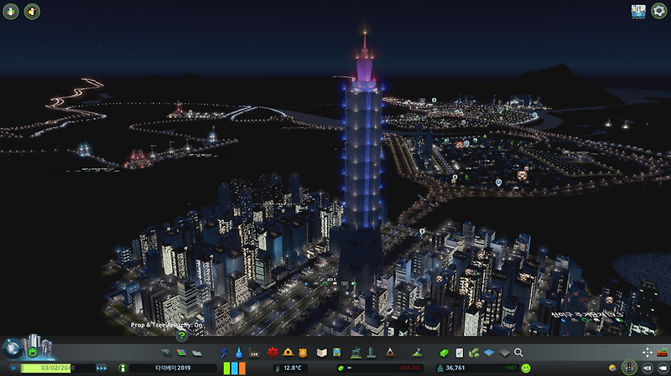Open Water and Sewage menu

[239, 353]
